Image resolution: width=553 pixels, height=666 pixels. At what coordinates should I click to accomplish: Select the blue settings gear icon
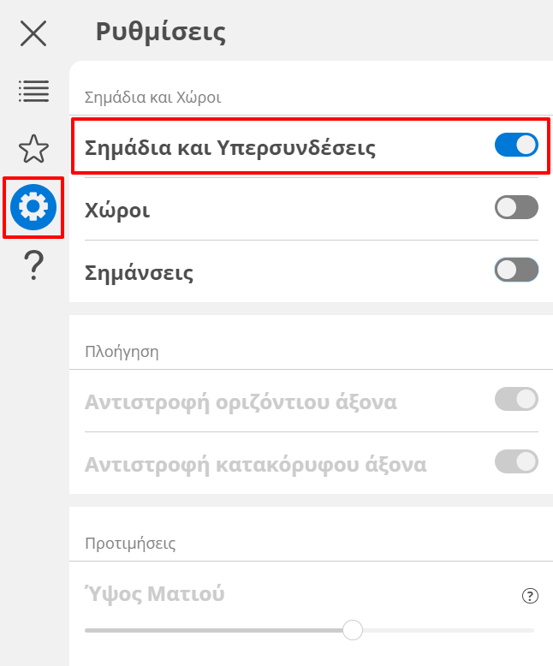click(33, 206)
